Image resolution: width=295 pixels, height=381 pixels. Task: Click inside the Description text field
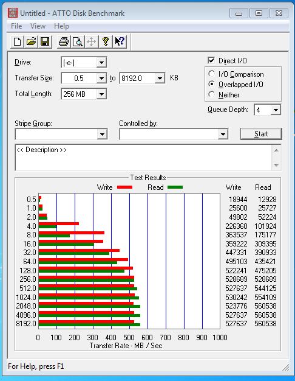[x=143, y=158]
